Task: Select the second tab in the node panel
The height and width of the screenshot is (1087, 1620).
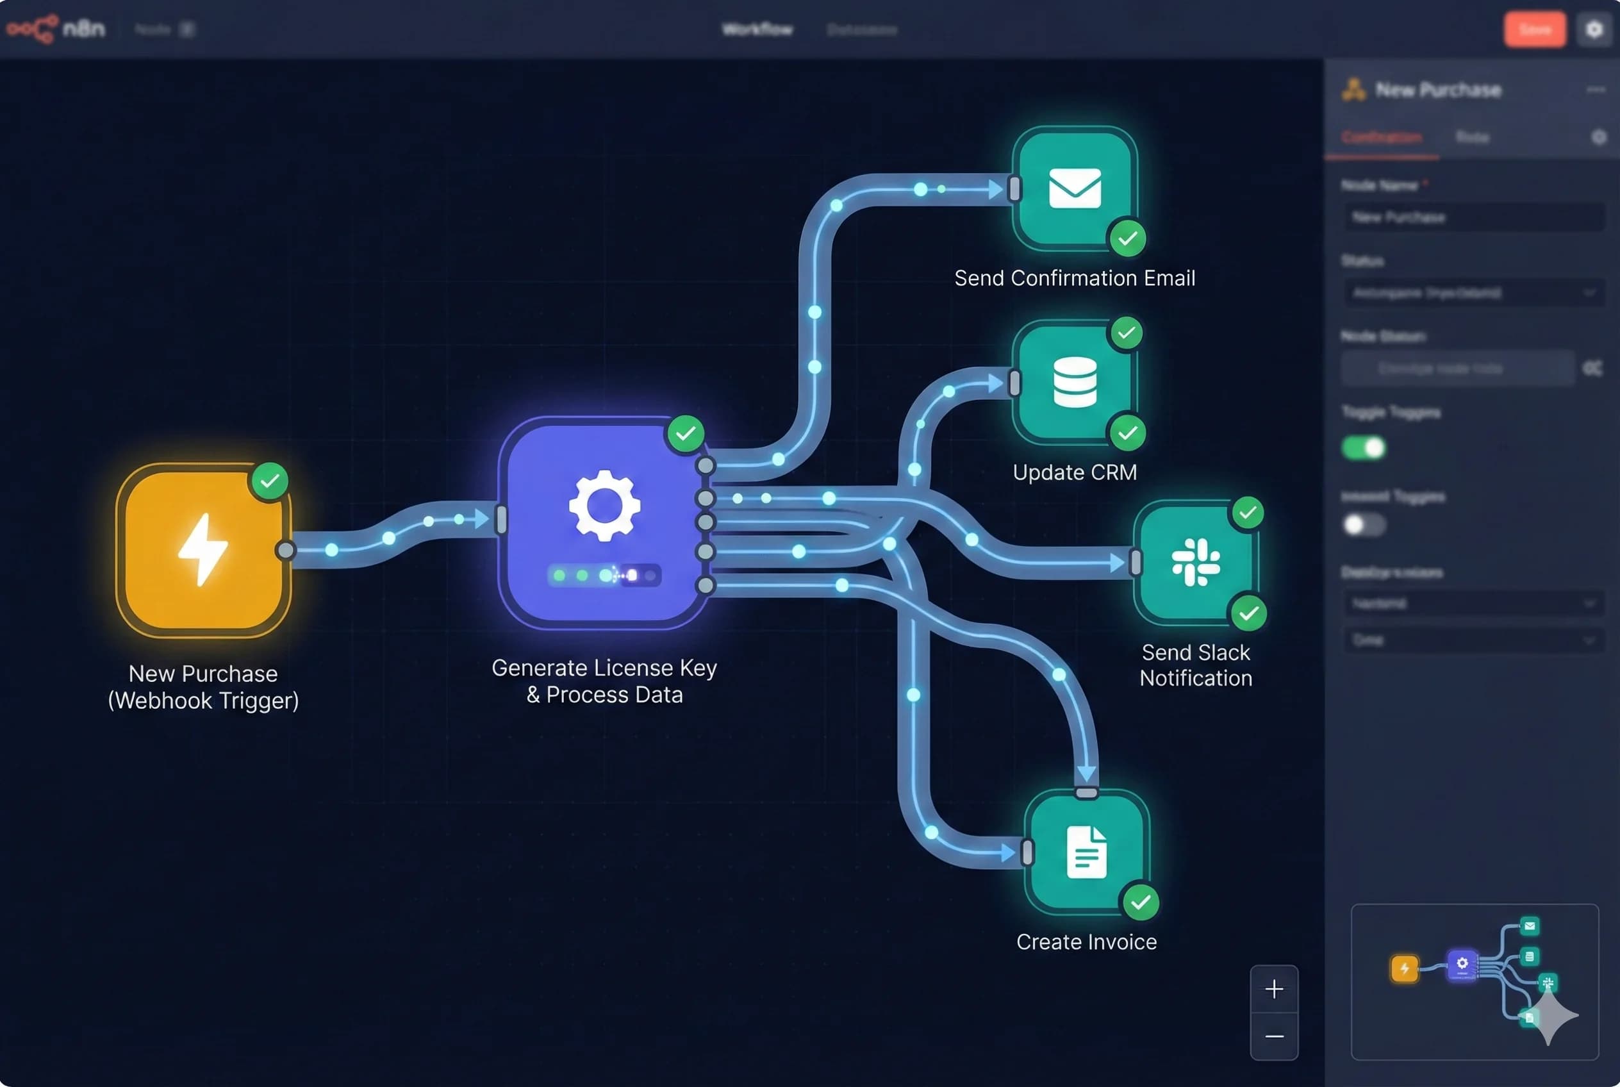Action: 1474,137
